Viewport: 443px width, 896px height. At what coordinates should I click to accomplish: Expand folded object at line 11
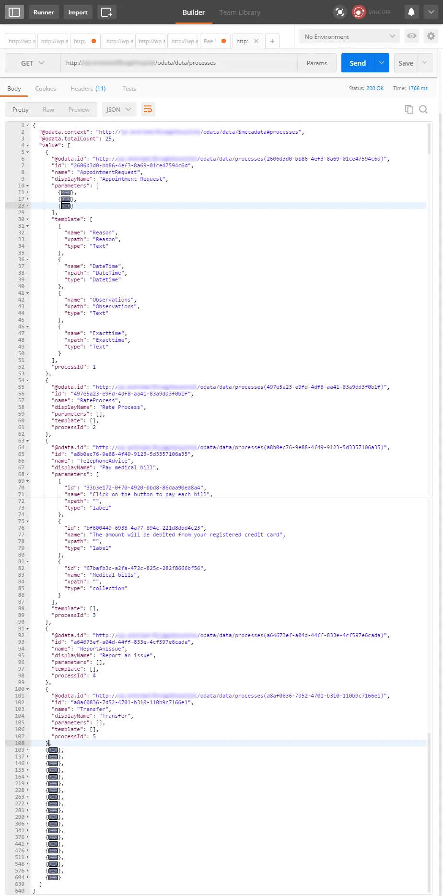[27, 192]
